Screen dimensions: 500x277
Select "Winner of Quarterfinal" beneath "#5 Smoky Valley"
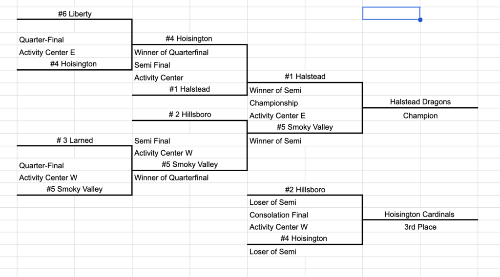tap(171, 178)
